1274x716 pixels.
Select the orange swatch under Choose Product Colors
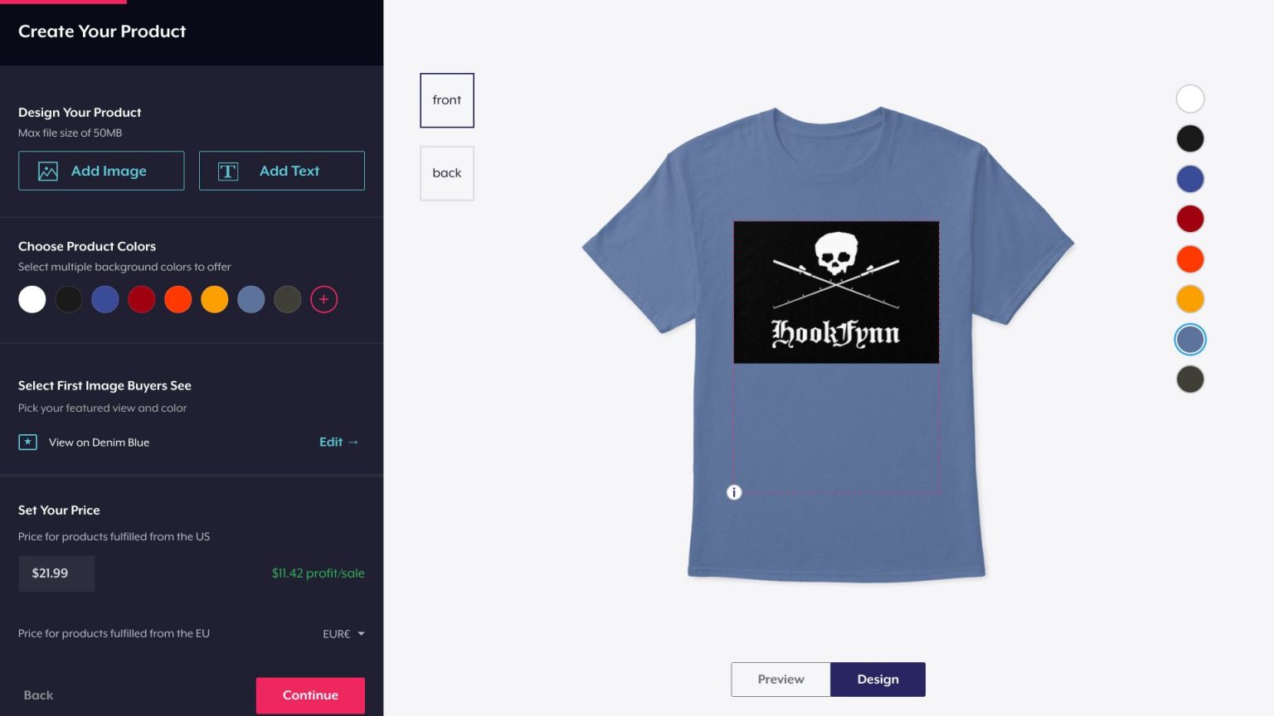pyautogui.click(x=178, y=299)
